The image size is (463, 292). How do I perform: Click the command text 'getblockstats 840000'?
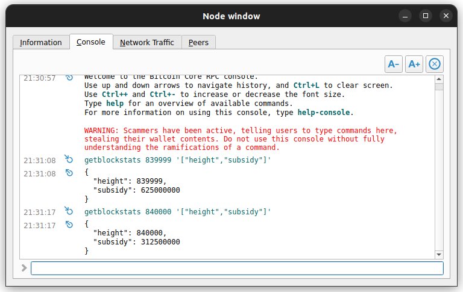128,212
